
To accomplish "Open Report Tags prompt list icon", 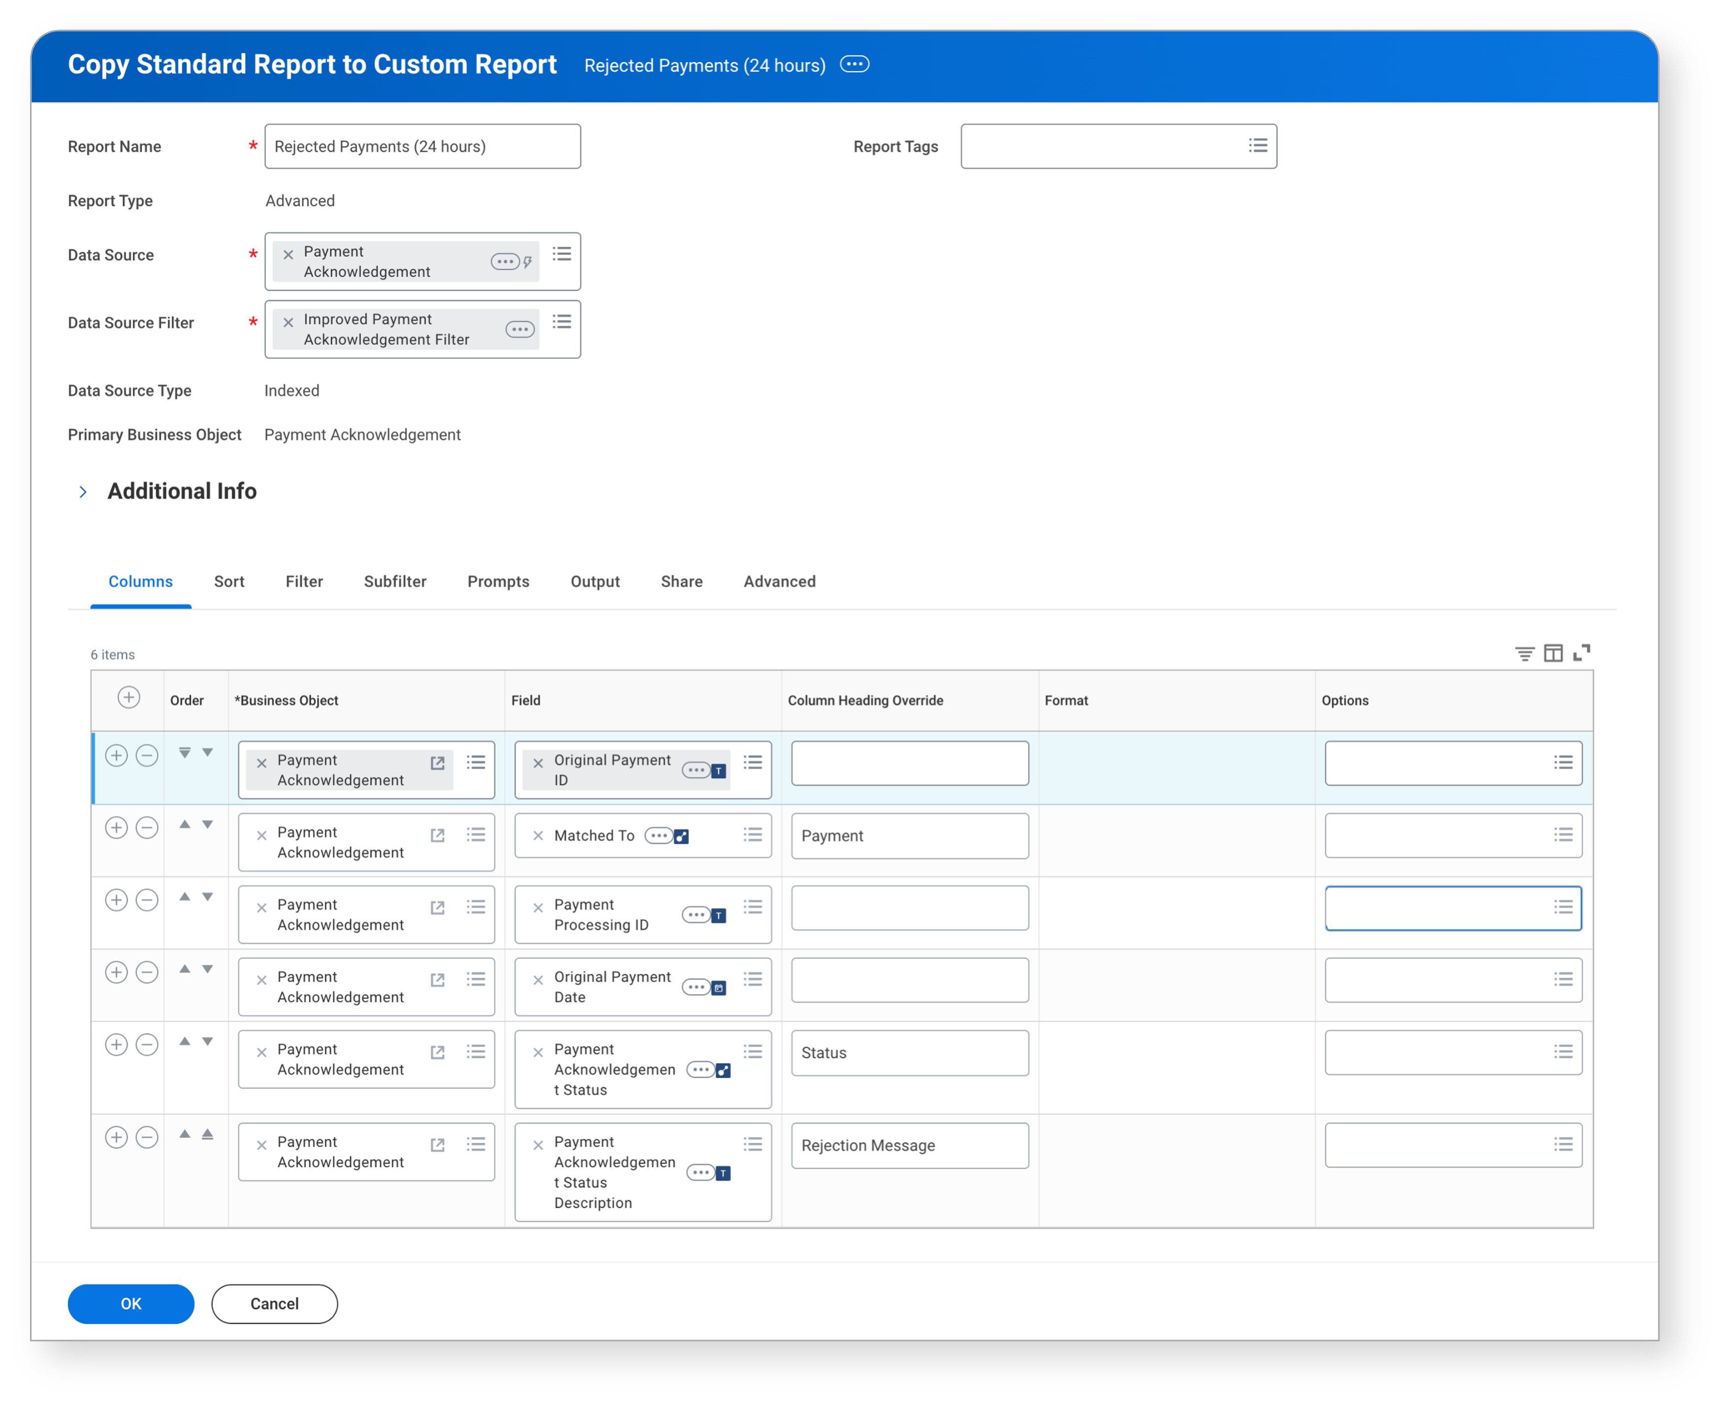I will (x=1257, y=146).
